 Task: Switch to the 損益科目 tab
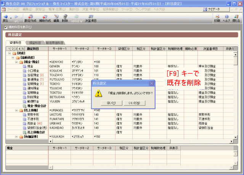(35, 43)
